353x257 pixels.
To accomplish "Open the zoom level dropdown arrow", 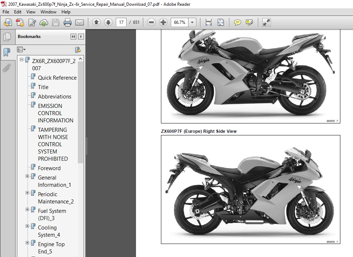I will click(x=192, y=22).
